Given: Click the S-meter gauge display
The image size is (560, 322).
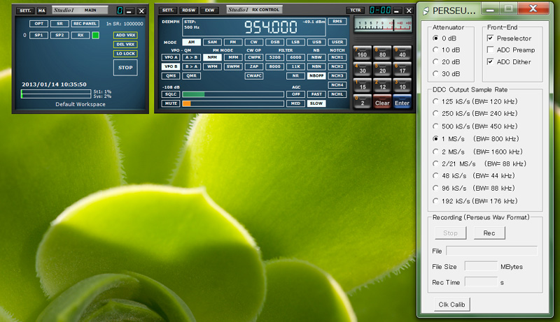Looking at the screenshot, I should 383,25.
